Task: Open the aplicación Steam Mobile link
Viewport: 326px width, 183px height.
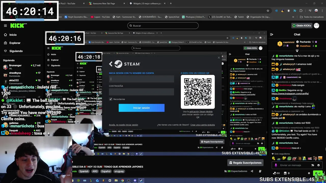Action: [201, 112]
